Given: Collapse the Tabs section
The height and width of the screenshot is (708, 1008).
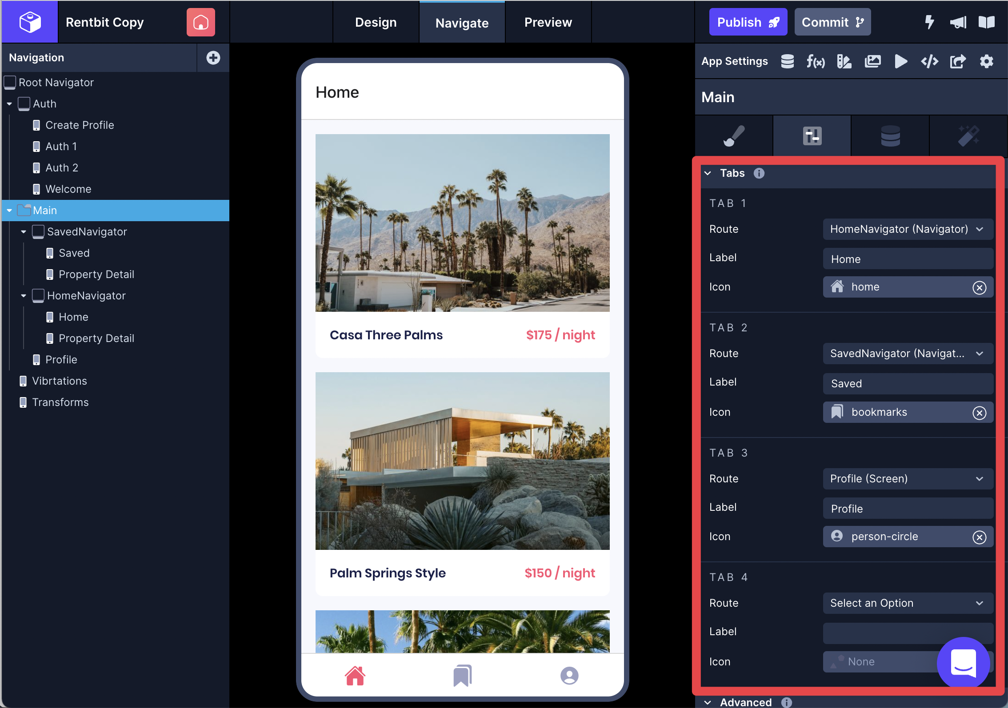Looking at the screenshot, I should (x=708, y=173).
